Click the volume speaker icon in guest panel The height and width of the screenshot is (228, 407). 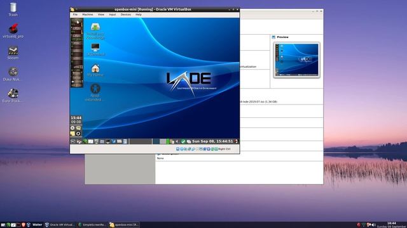tap(177, 141)
